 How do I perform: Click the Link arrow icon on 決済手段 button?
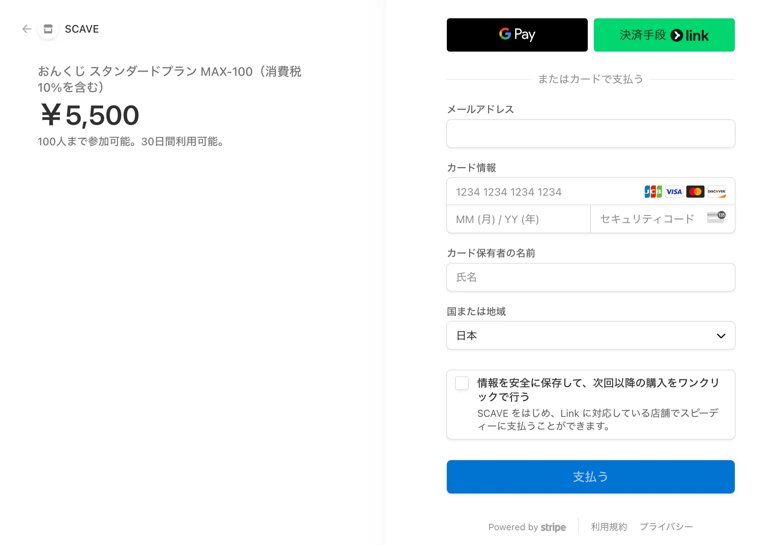tap(678, 35)
